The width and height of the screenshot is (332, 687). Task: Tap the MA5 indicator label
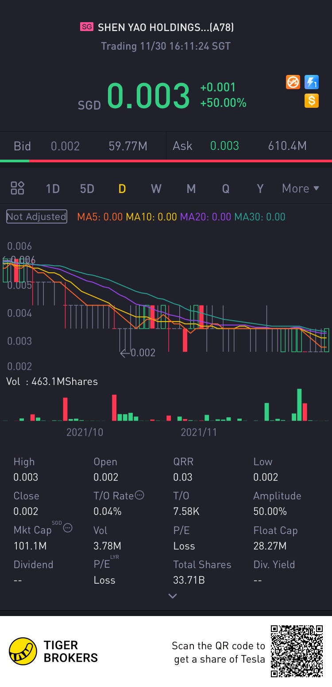[x=100, y=217]
